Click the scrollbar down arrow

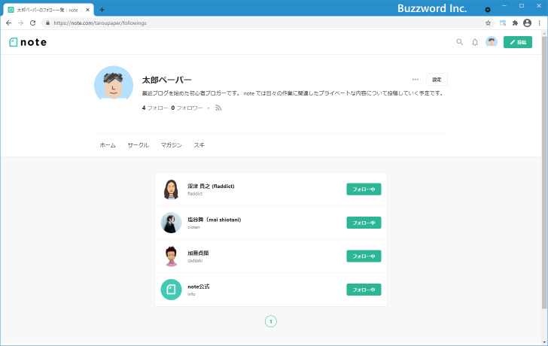[544, 342]
